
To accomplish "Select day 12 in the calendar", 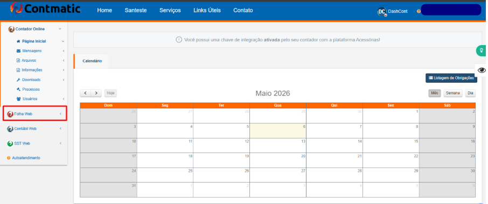I will (221, 145).
